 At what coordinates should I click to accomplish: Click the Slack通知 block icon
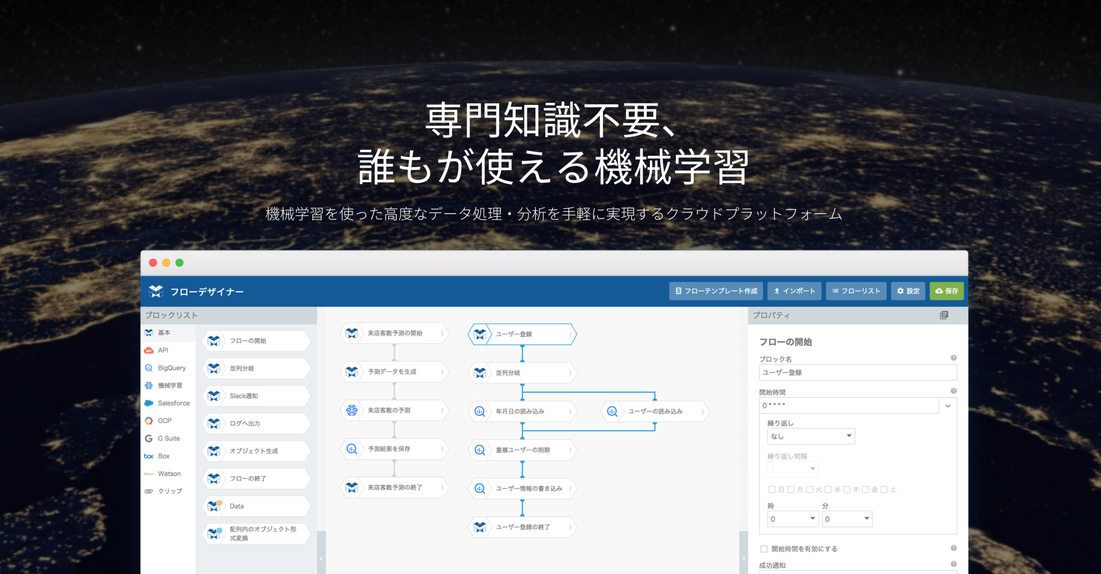[x=214, y=396]
